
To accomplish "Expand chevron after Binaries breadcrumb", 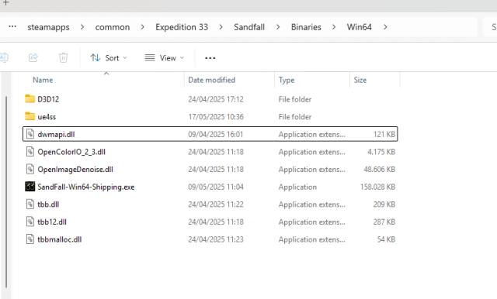I will tap(334, 27).
